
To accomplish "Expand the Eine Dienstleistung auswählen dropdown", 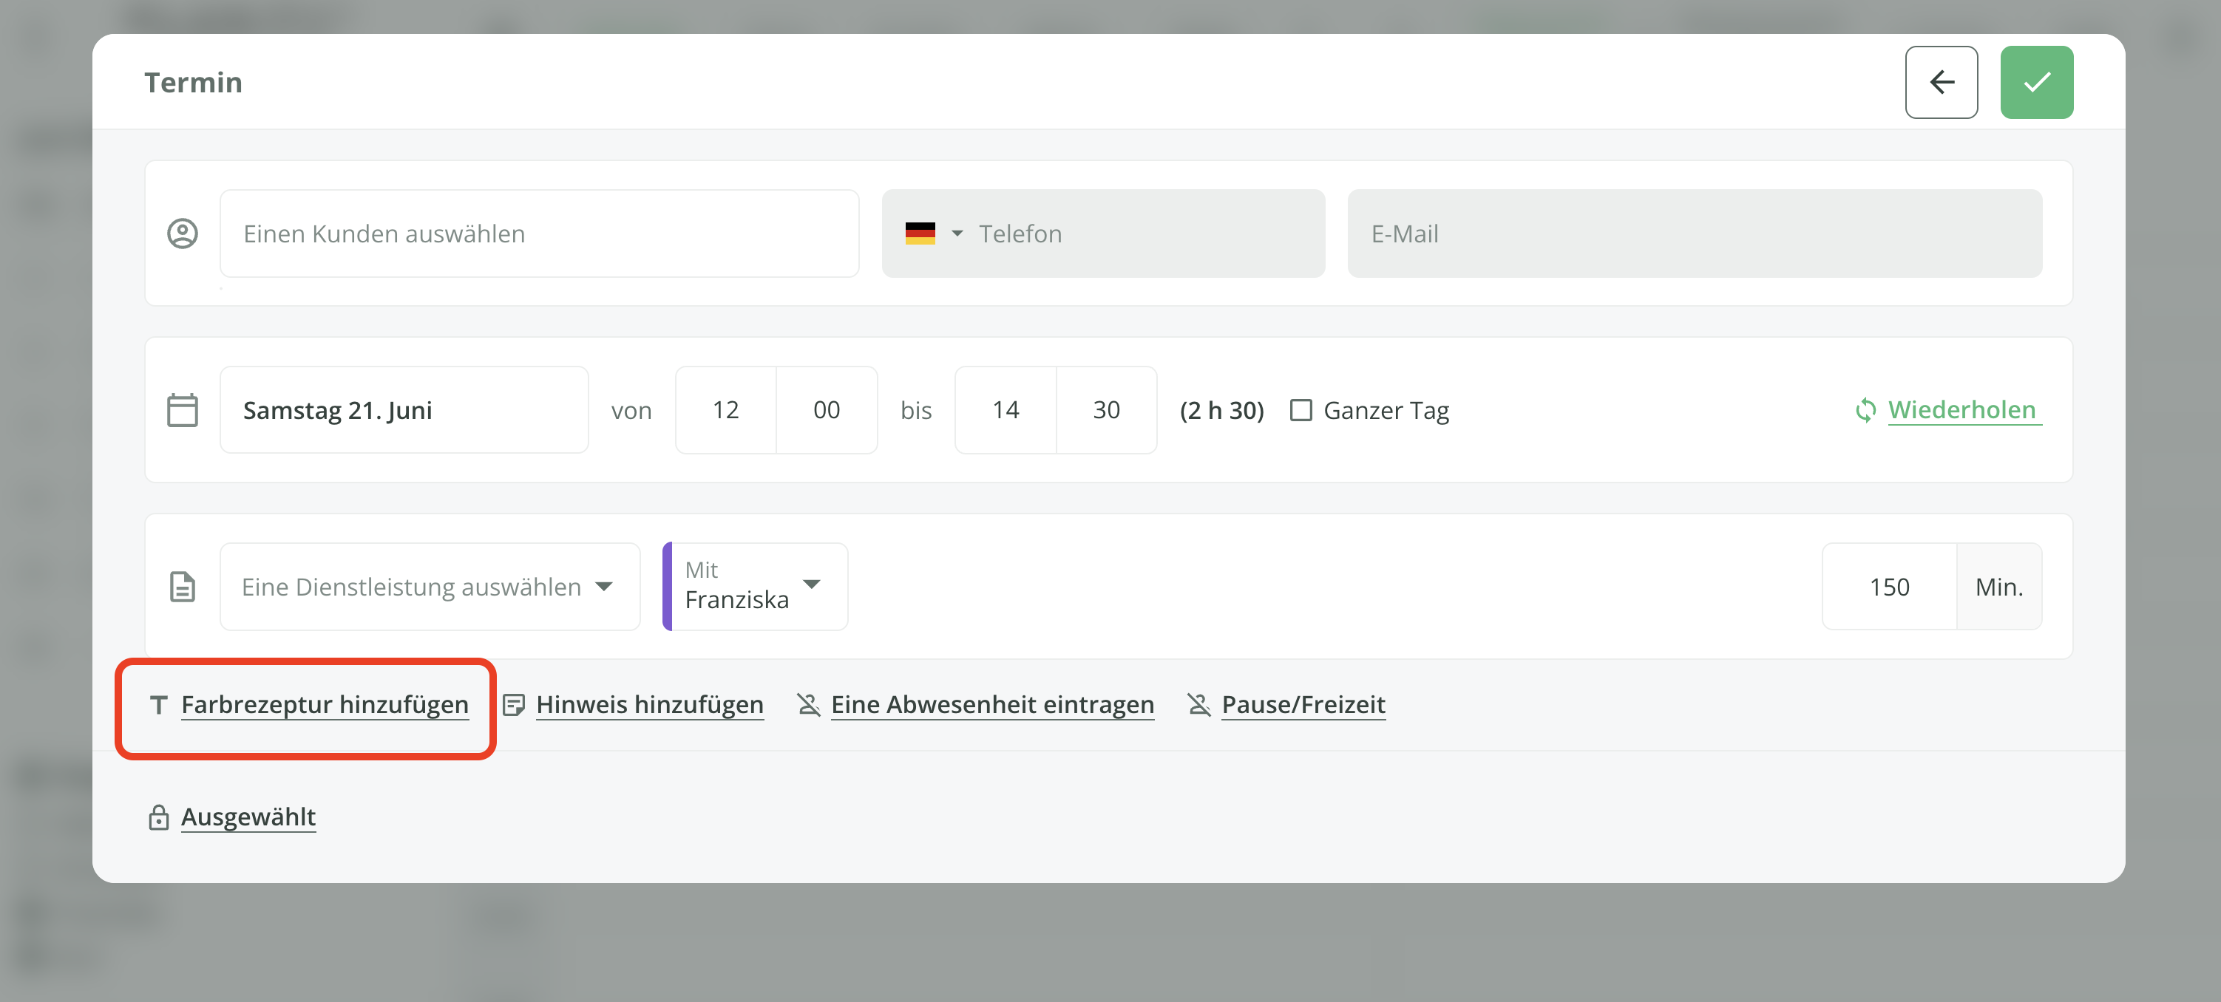I will (x=429, y=587).
